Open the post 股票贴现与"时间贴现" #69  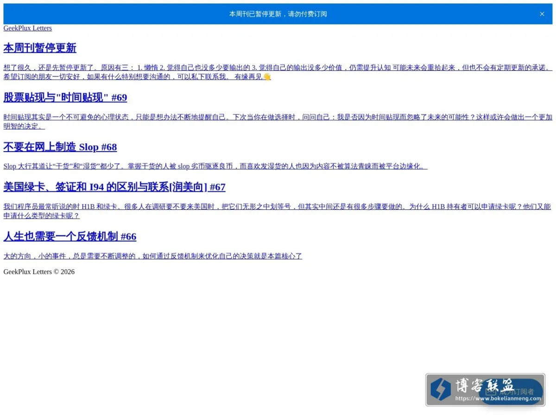[65, 97]
